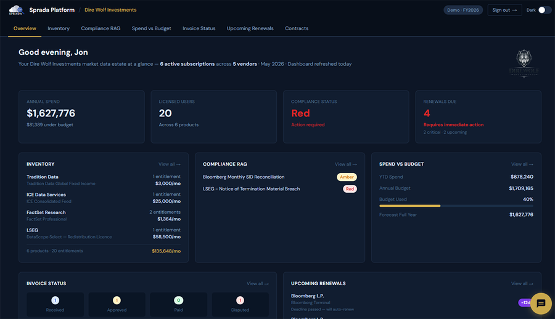Click the Sprada cloud logo icon
This screenshot has width=555, height=319.
coord(16,10)
